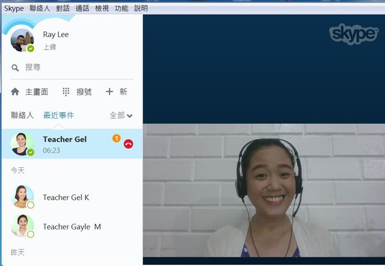The height and width of the screenshot is (266, 385).
Task: Open the 通話 menu
Action: [82, 8]
